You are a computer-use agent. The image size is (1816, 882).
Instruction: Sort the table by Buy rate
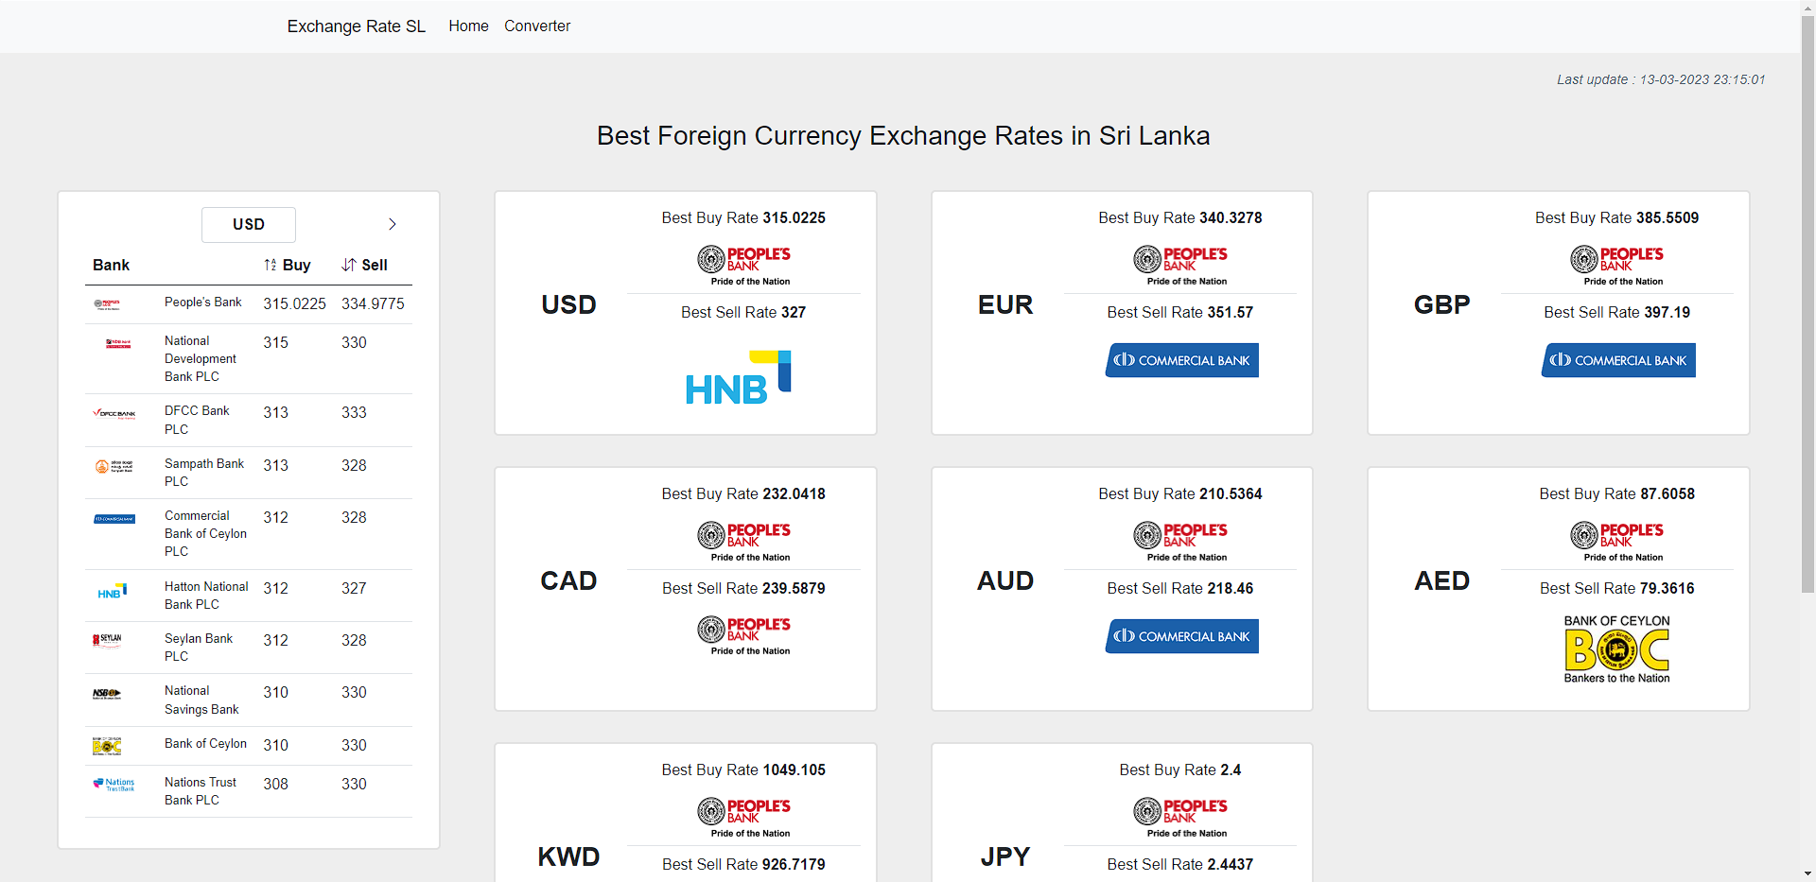pos(288,265)
